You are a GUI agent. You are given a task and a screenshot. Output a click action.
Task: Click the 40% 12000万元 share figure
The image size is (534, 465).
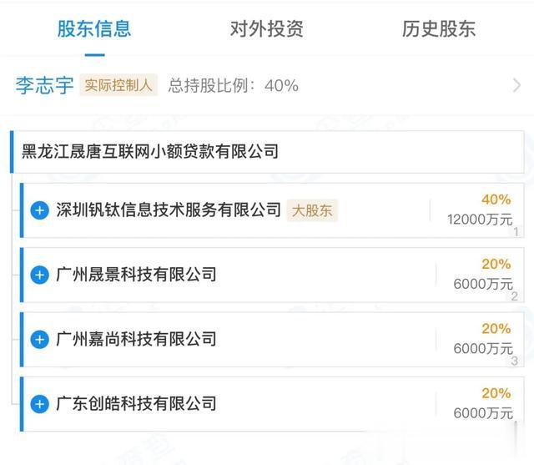480,210
